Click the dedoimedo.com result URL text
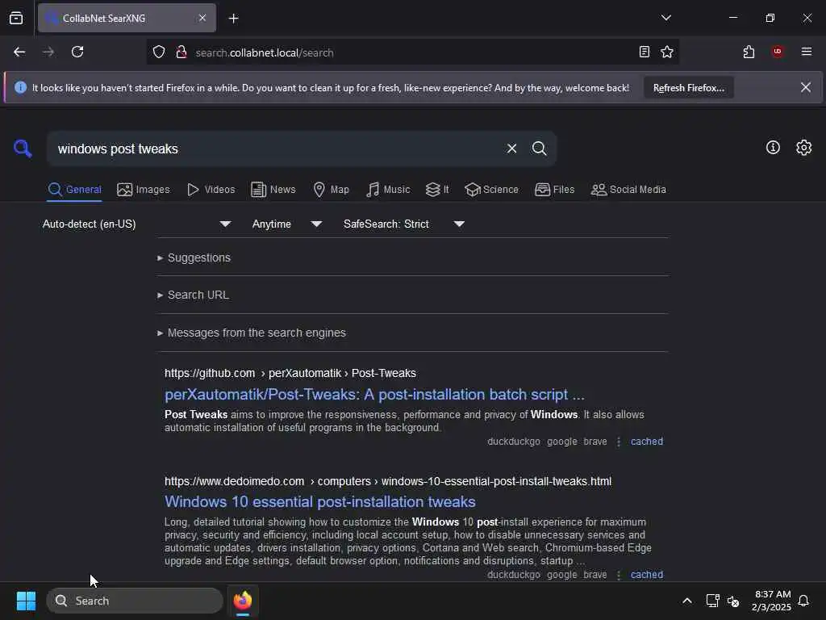 pos(388,481)
